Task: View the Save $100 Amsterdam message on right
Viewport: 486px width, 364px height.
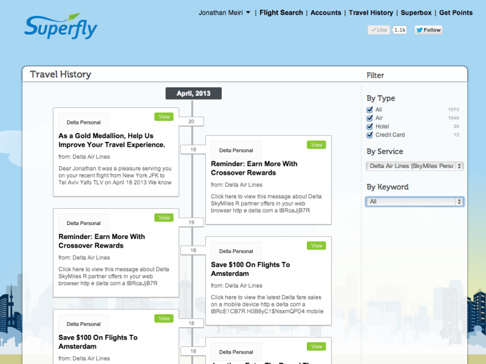Action: point(317,246)
